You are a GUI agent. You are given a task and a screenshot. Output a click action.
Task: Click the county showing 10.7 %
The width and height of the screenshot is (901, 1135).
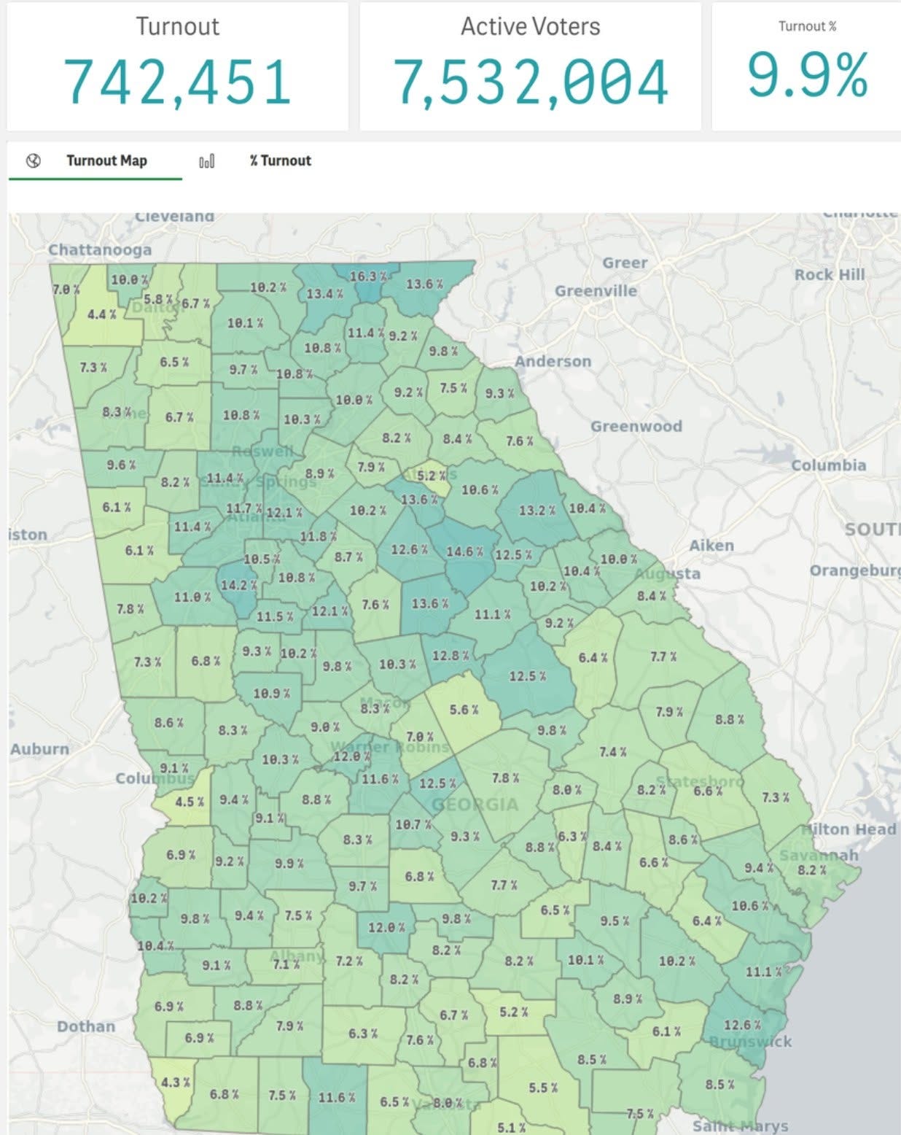(413, 824)
